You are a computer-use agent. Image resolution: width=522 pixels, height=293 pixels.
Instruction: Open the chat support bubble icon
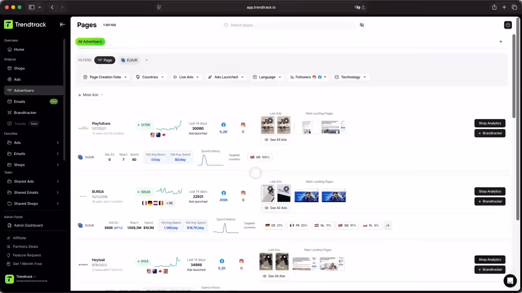[510, 281]
